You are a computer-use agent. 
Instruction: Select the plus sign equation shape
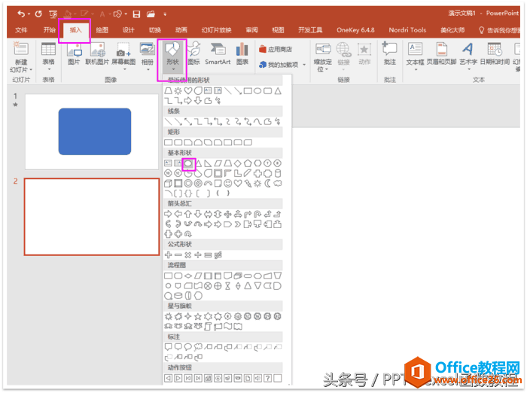(169, 255)
